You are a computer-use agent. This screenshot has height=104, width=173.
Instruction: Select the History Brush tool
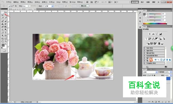coord(6,24)
